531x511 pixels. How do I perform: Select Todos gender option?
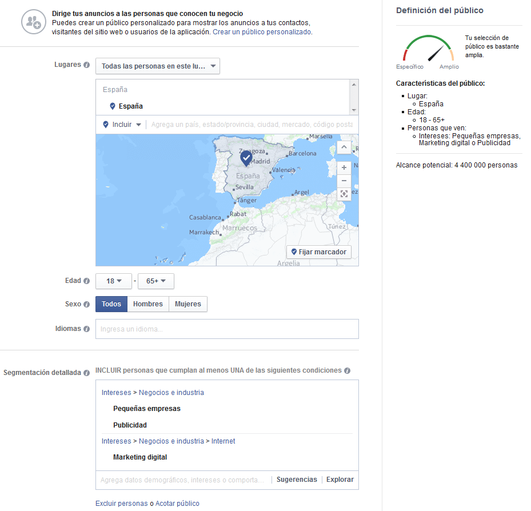tap(111, 304)
